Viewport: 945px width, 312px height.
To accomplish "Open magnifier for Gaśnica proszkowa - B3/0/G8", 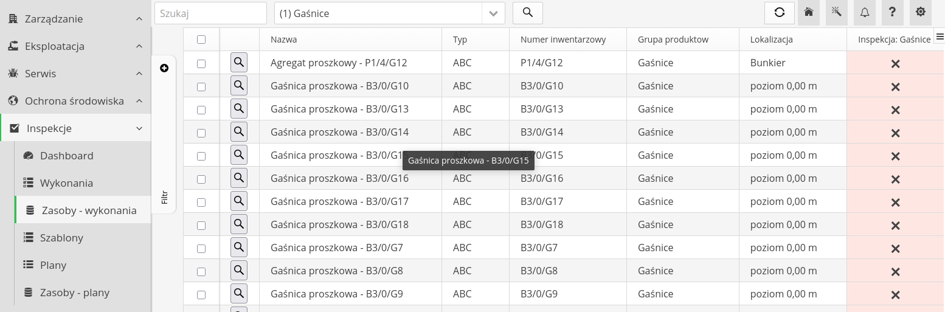I will tap(239, 271).
